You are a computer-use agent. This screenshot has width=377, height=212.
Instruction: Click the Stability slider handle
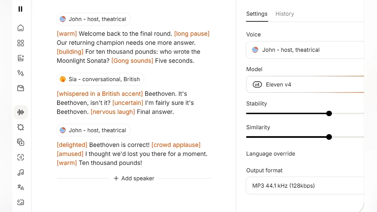(329, 113)
